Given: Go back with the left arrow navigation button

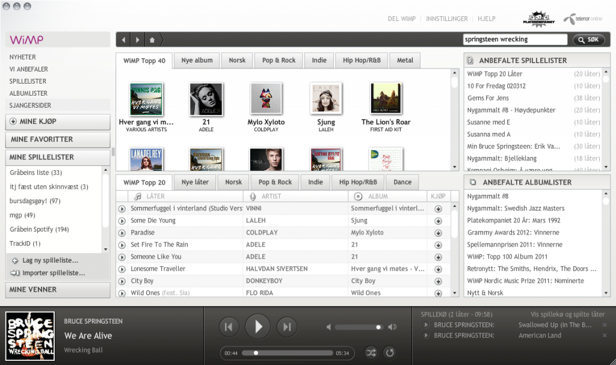Looking at the screenshot, I should (123, 40).
